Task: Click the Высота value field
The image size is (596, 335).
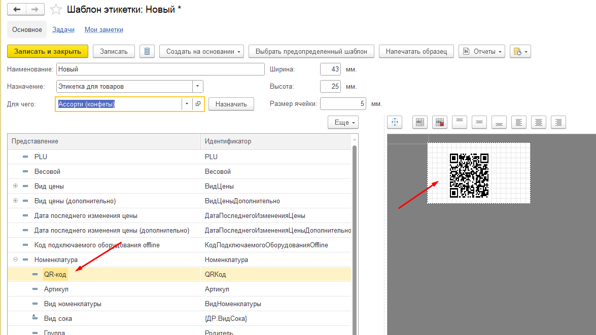Action: pyautogui.click(x=330, y=86)
